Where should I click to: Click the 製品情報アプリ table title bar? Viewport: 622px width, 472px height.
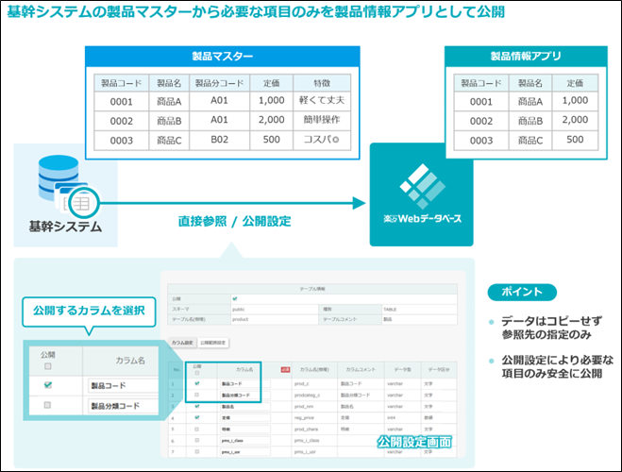coord(526,57)
